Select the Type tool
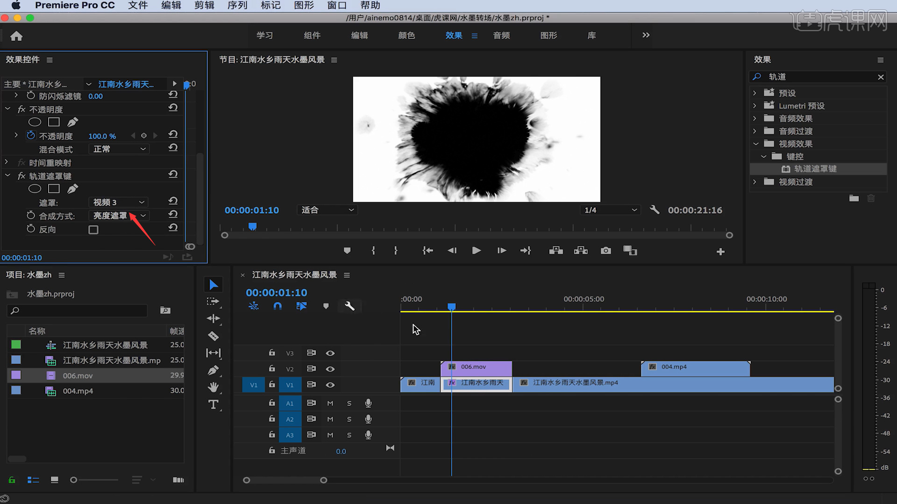 coord(213,405)
